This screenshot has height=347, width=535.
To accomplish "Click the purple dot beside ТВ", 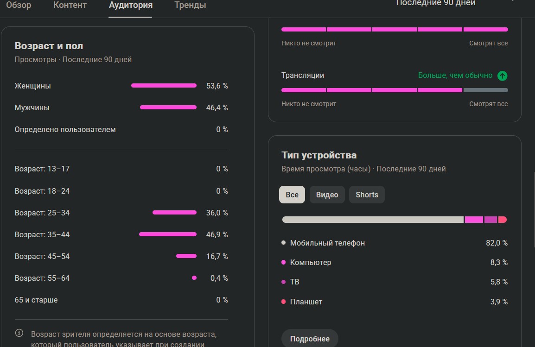I will pyautogui.click(x=283, y=282).
